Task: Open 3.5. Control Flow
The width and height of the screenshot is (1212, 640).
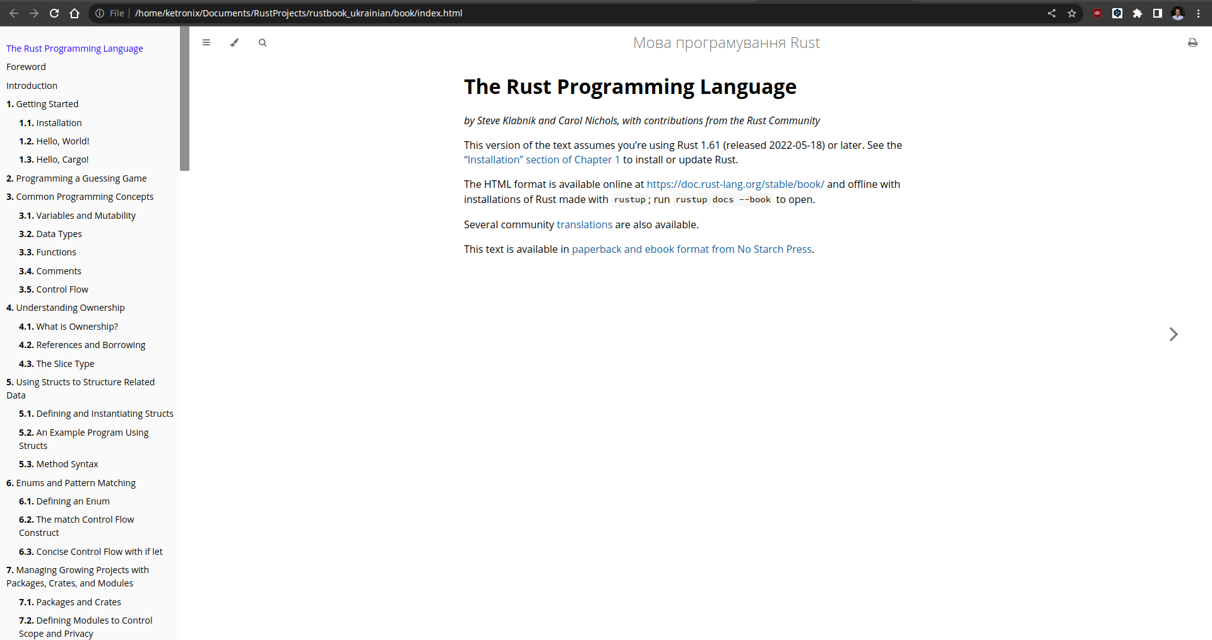Action: point(54,289)
